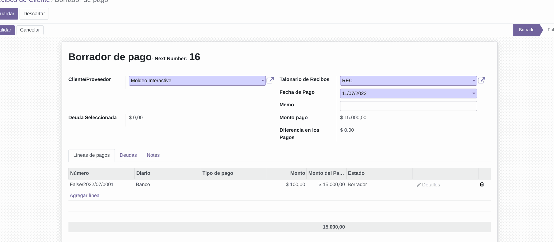
Task: Click the Memo input field
Action: tap(408, 106)
